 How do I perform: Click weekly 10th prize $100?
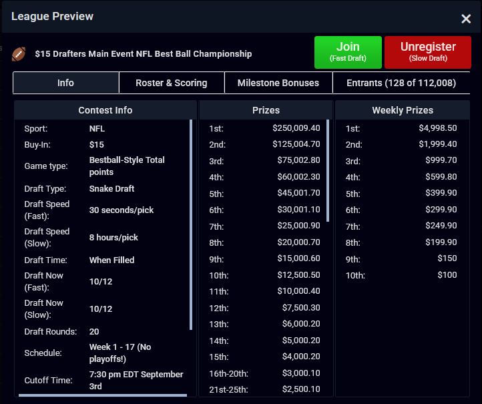447,275
